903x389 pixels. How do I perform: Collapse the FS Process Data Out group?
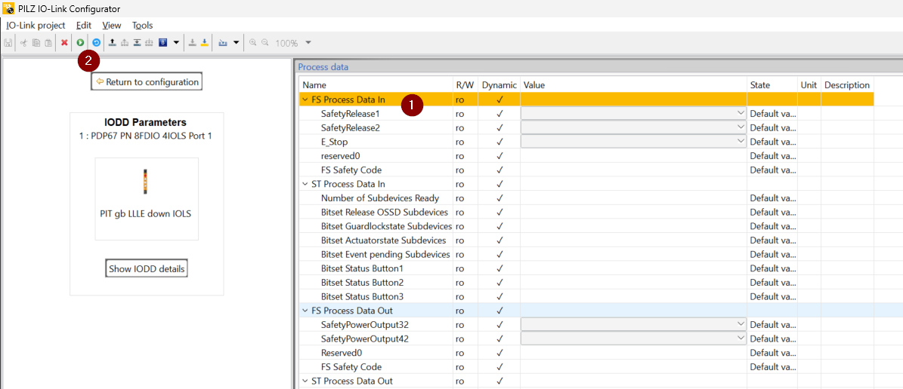[305, 311]
